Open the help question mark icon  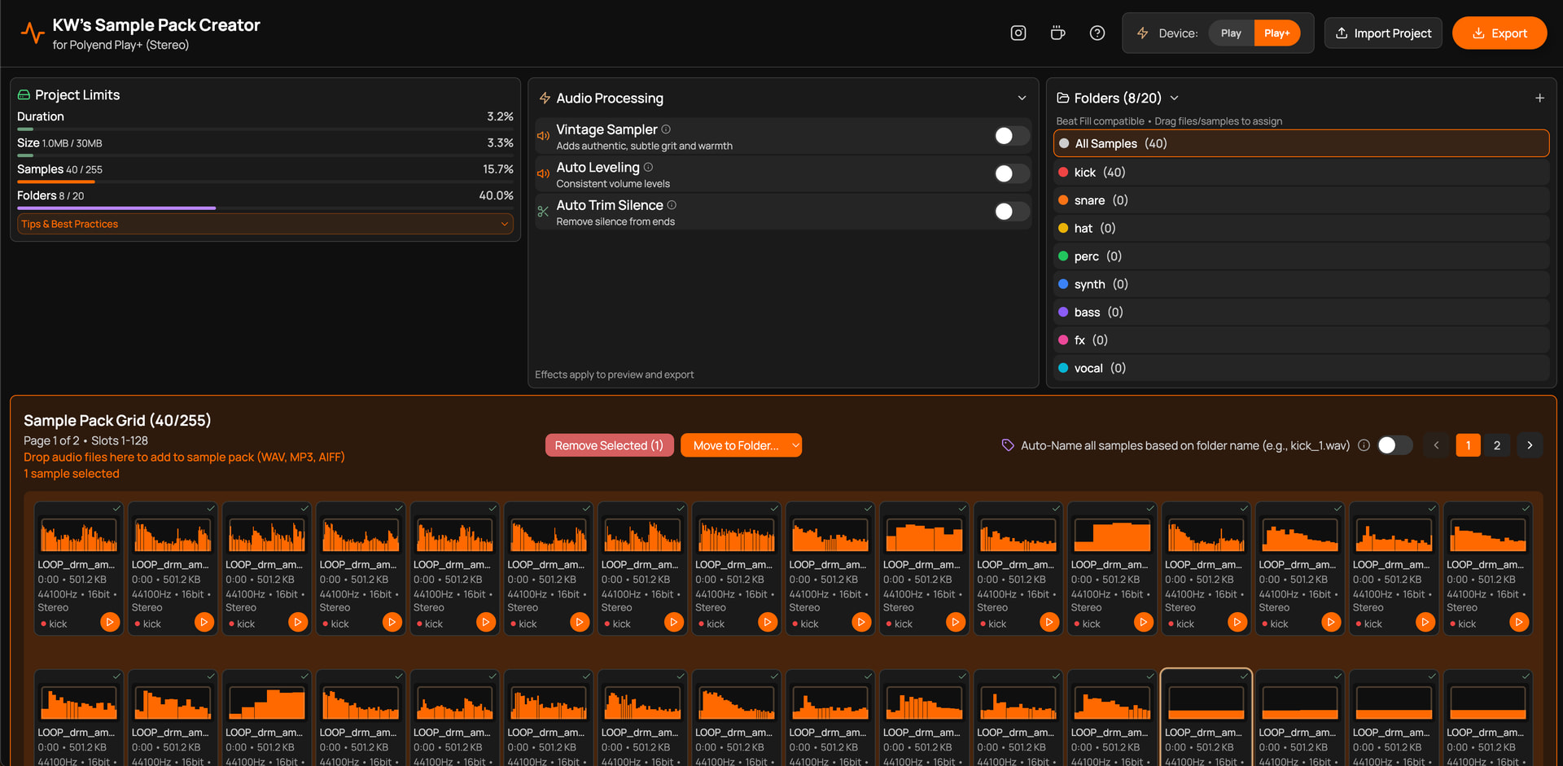(1097, 33)
